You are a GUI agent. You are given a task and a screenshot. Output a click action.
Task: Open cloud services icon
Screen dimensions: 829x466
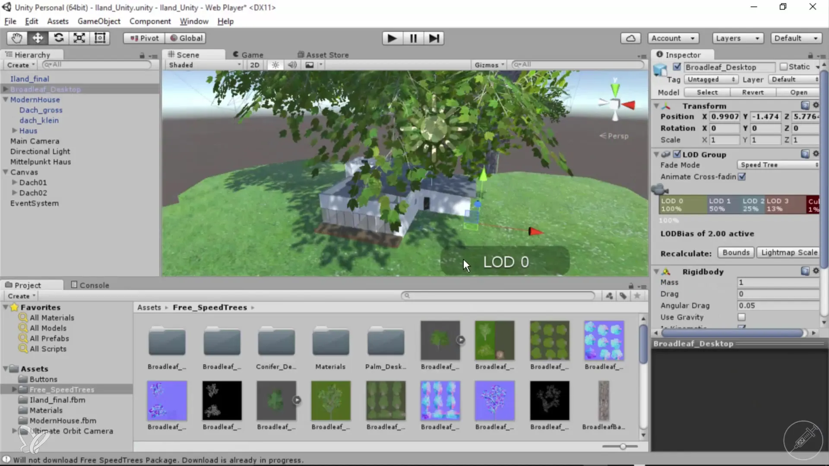coord(630,38)
